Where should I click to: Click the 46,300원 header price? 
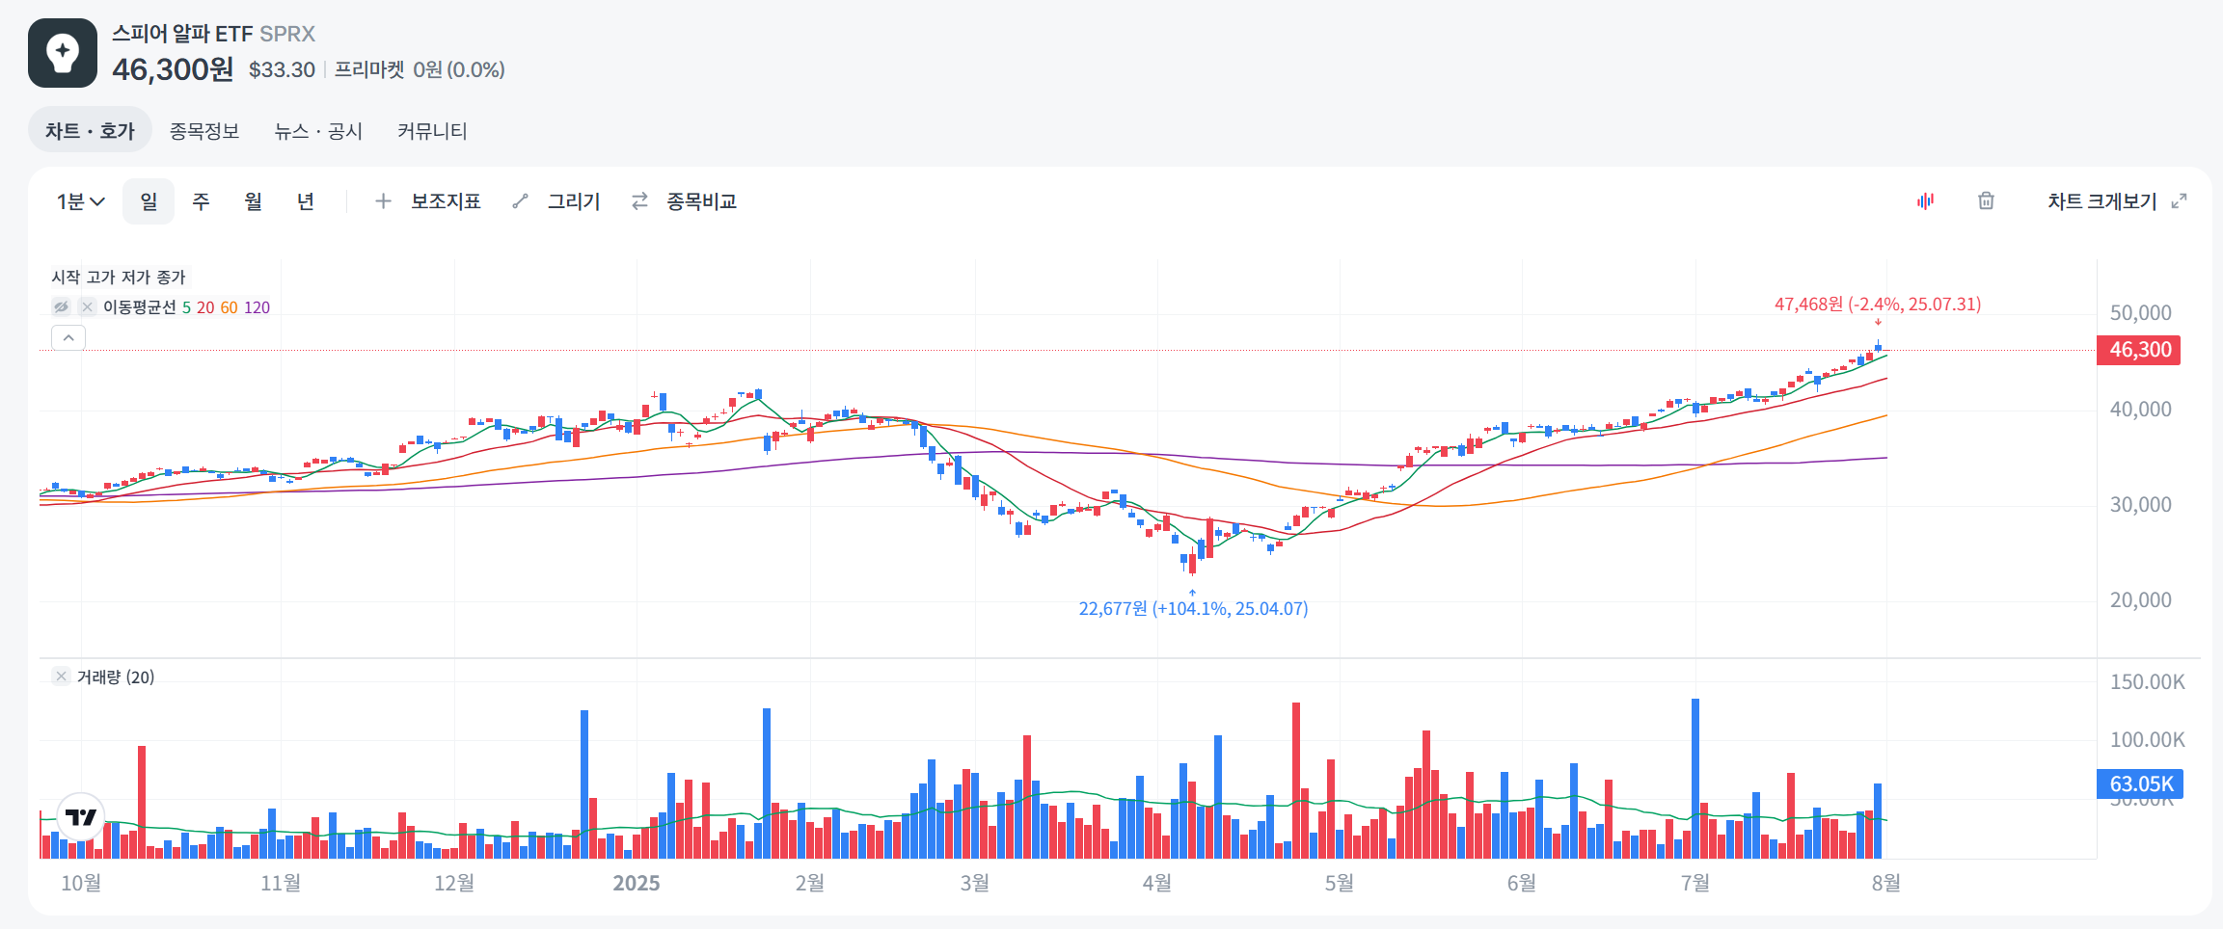(x=173, y=69)
